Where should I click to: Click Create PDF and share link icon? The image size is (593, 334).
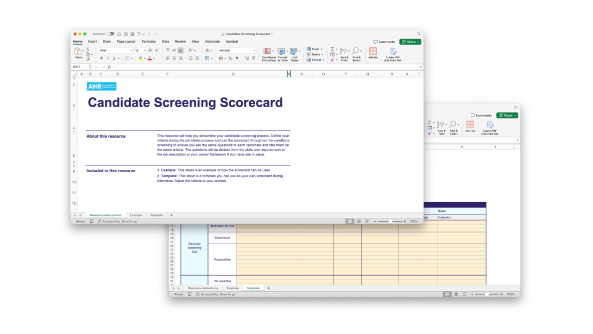(x=393, y=51)
